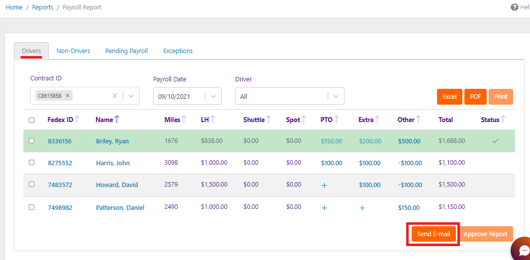Open Fedex ID 8275552
Viewport: 530px width, 260px height.
(x=60, y=163)
